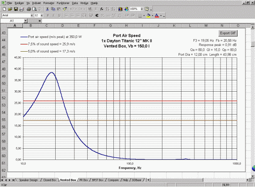Open the Arial font name dropdown

tap(31, 15)
